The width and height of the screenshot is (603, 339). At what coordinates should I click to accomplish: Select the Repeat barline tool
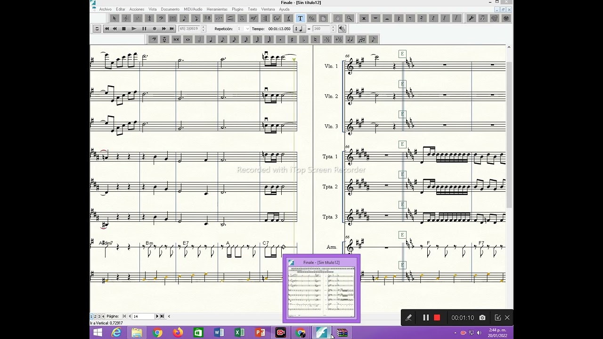265,18
